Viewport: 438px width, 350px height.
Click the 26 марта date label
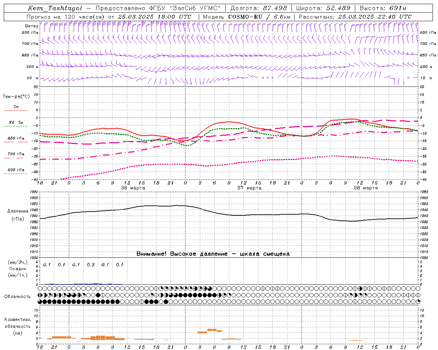[x=133, y=188]
